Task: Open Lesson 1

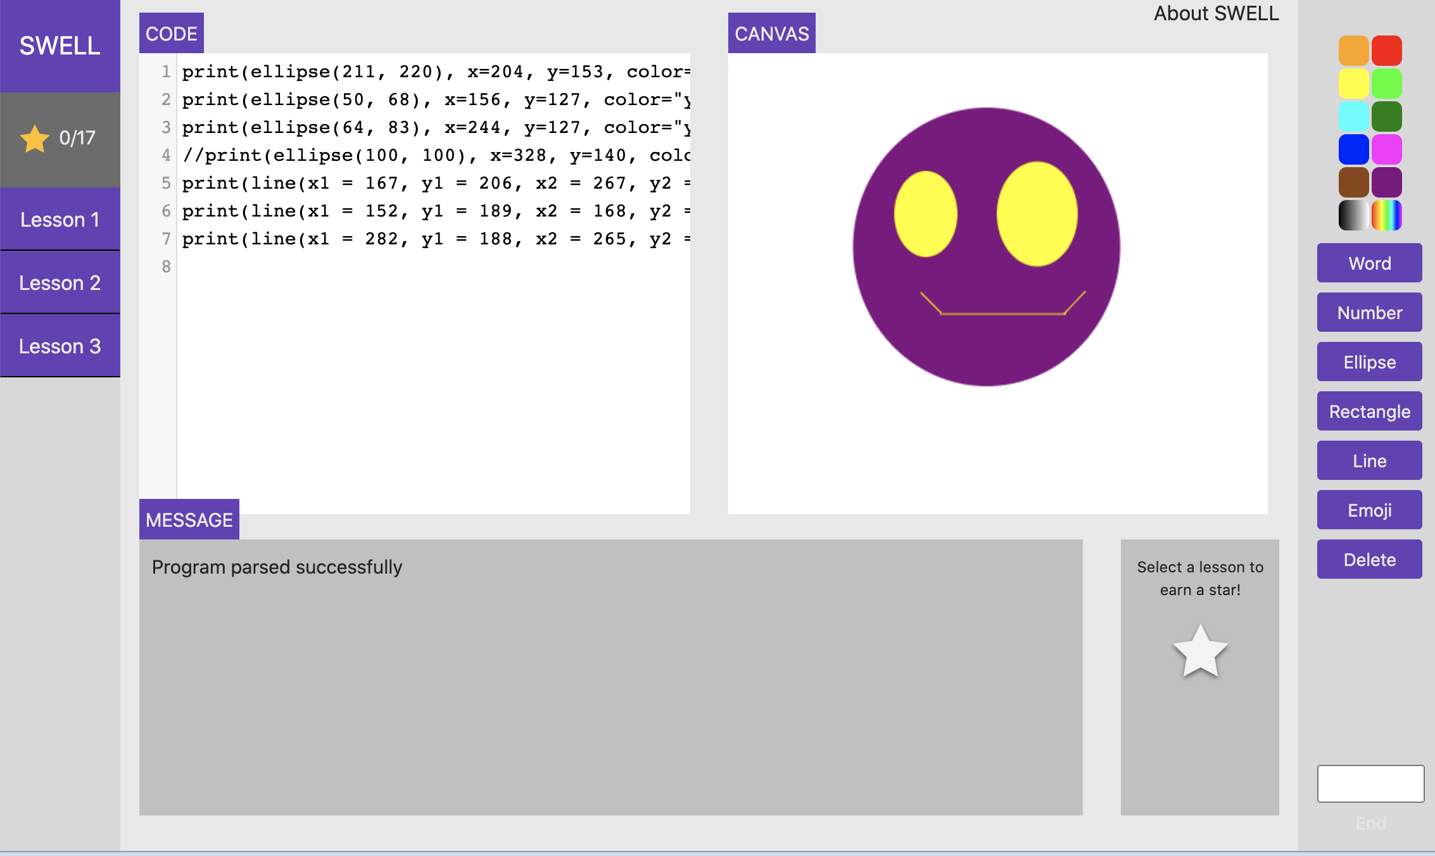Action: [60, 220]
